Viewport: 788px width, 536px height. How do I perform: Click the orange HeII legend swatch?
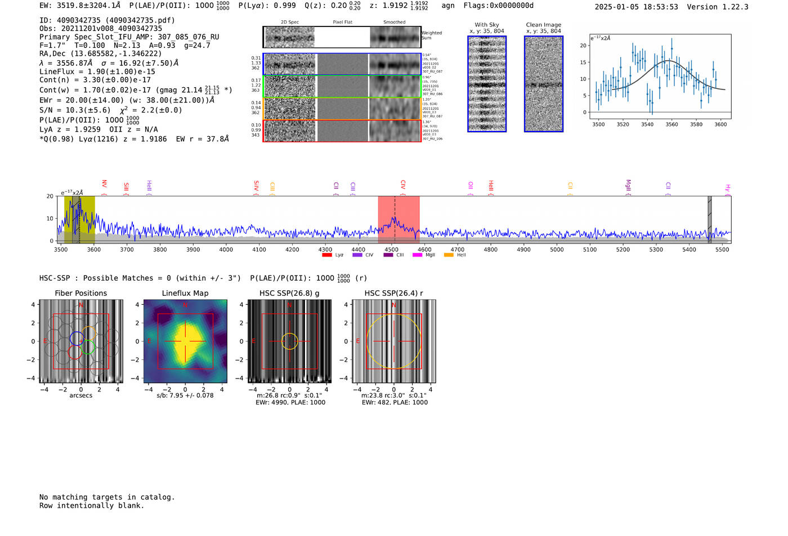tap(449, 255)
